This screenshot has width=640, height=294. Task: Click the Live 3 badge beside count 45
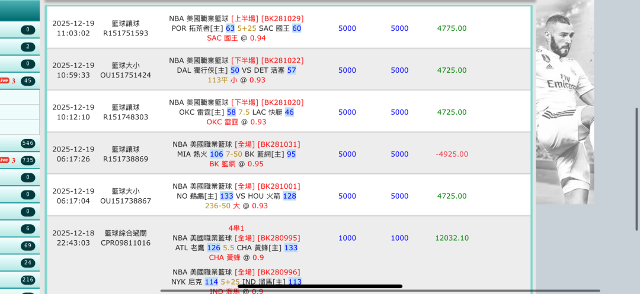[x=7, y=80]
